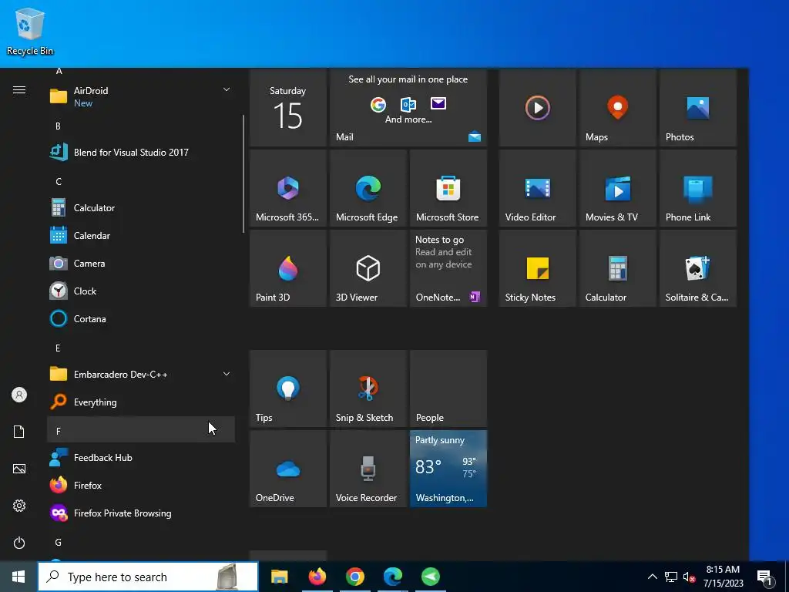Open Cortana from app list

coord(141,318)
